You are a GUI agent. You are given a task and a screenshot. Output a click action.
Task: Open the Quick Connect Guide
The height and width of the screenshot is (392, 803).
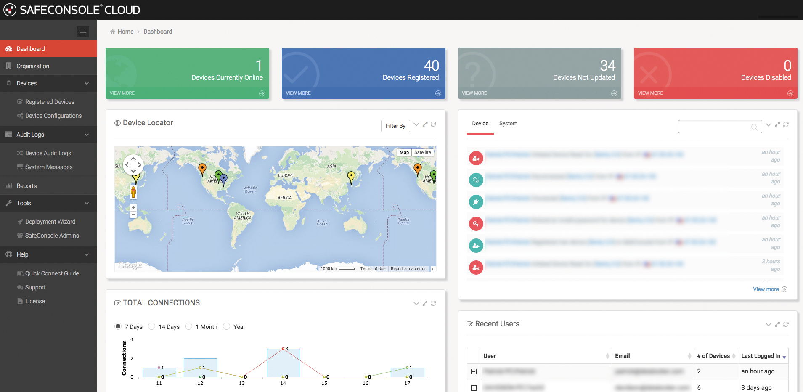point(52,273)
